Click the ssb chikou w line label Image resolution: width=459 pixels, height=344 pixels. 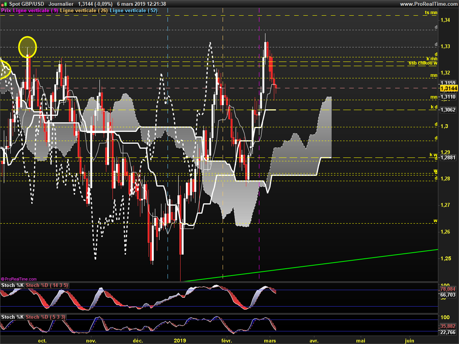(423, 63)
